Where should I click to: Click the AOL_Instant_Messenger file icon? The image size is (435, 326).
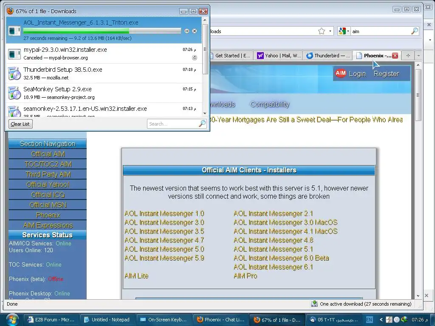point(14,31)
